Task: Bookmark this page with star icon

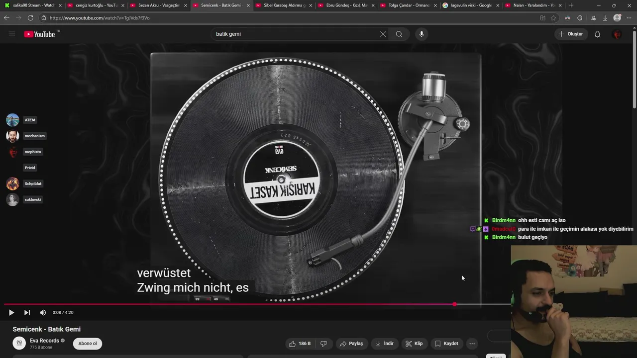Action: click(553, 18)
